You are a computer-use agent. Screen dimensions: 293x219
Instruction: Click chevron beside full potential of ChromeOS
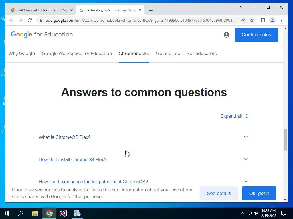pyautogui.click(x=246, y=181)
